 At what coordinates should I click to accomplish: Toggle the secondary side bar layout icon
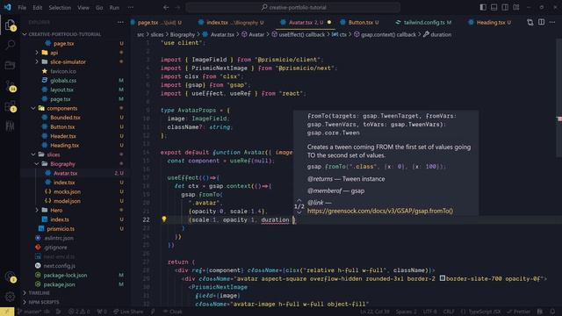[x=505, y=8]
